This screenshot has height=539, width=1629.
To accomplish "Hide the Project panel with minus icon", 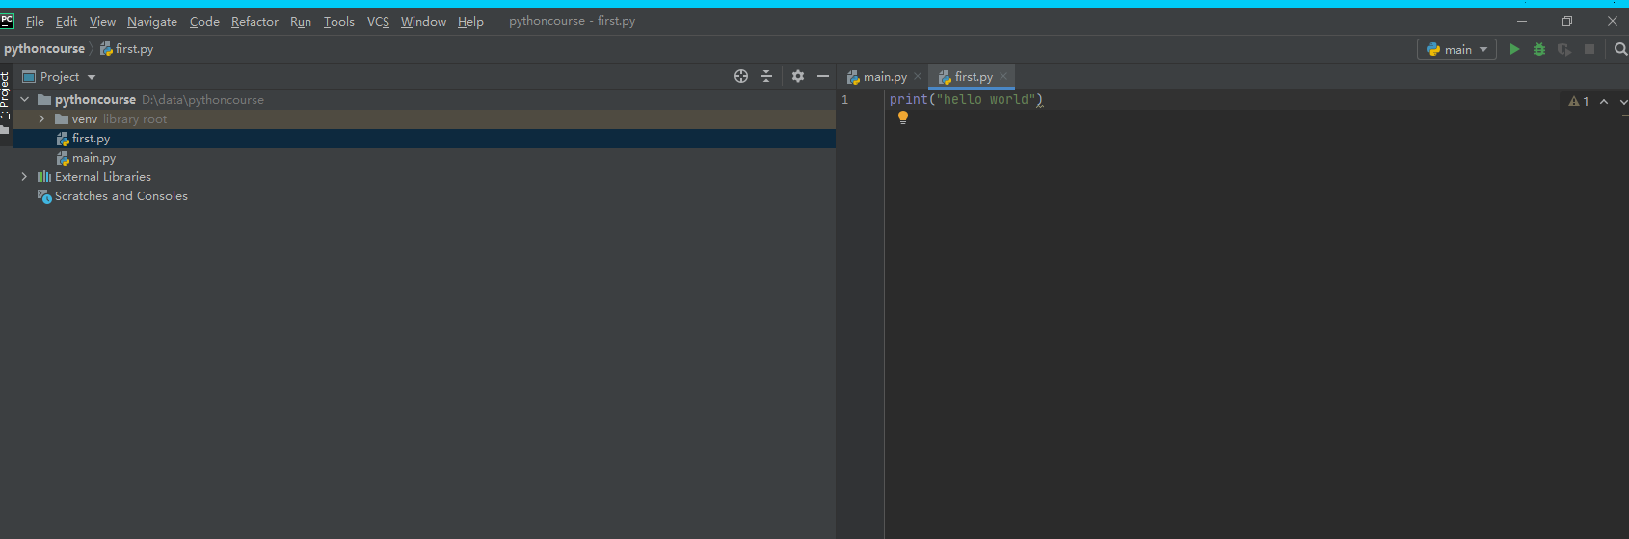I will (x=823, y=76).
